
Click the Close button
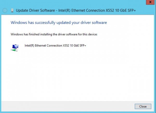143,106
